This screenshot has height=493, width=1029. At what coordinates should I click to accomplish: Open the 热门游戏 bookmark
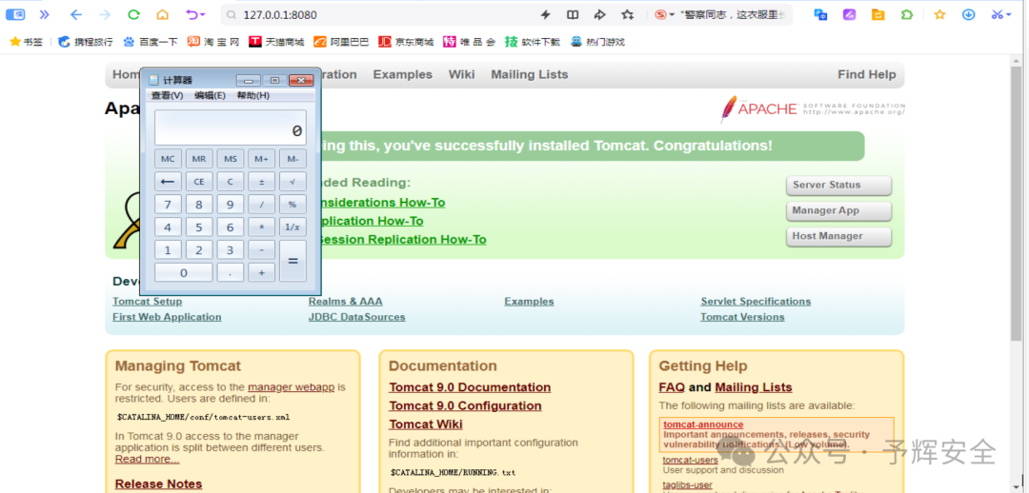(x=597, y=42)
